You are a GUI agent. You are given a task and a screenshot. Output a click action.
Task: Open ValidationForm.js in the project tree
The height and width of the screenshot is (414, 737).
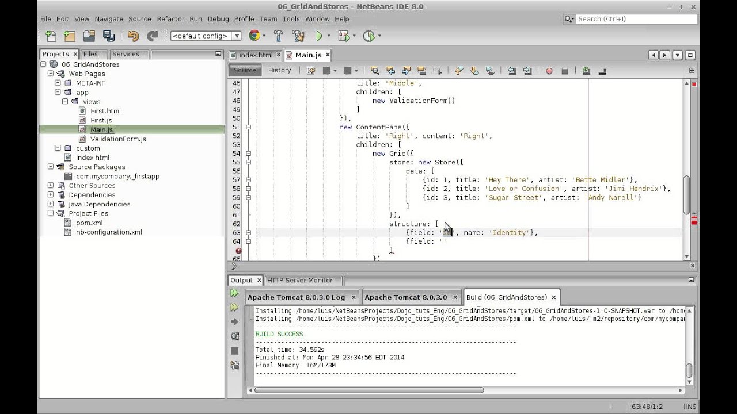(x=118, y=139)
